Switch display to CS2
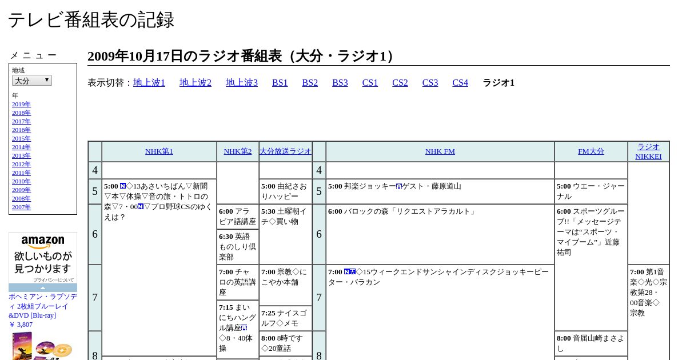This screenshot has height=360, width=686. 400,83
